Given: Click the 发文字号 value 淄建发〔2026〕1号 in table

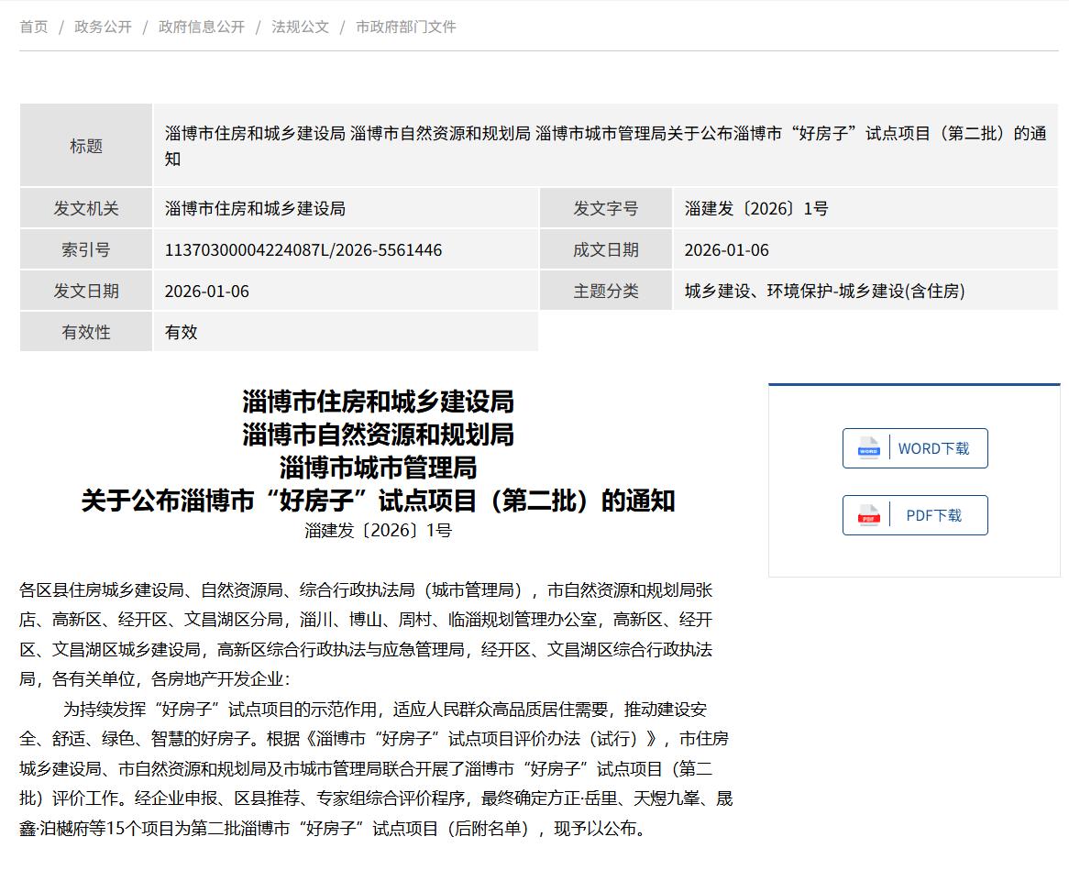Looking at the screenshot, I should 755,209.
